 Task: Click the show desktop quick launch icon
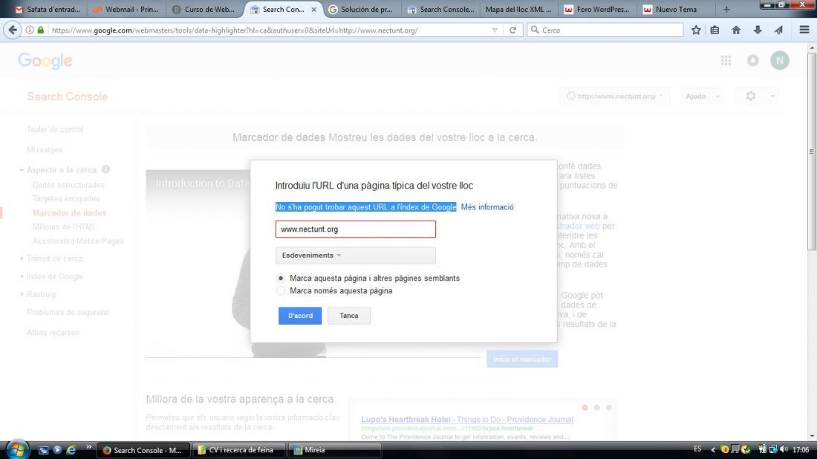pyautogui.click(x=43, y=449)
